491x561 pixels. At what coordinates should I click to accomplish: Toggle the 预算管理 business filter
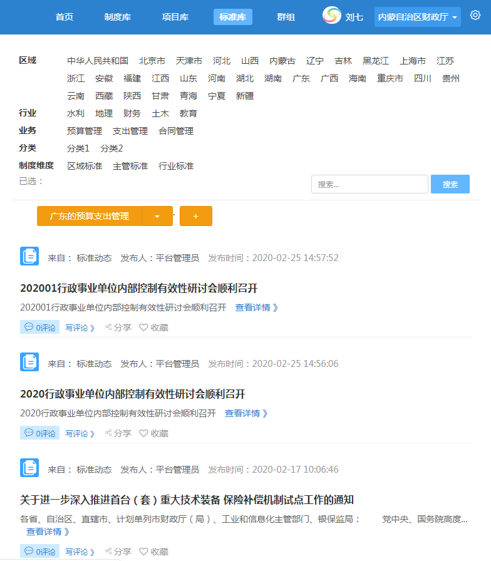pyautogui.click(x=85, y=131)
